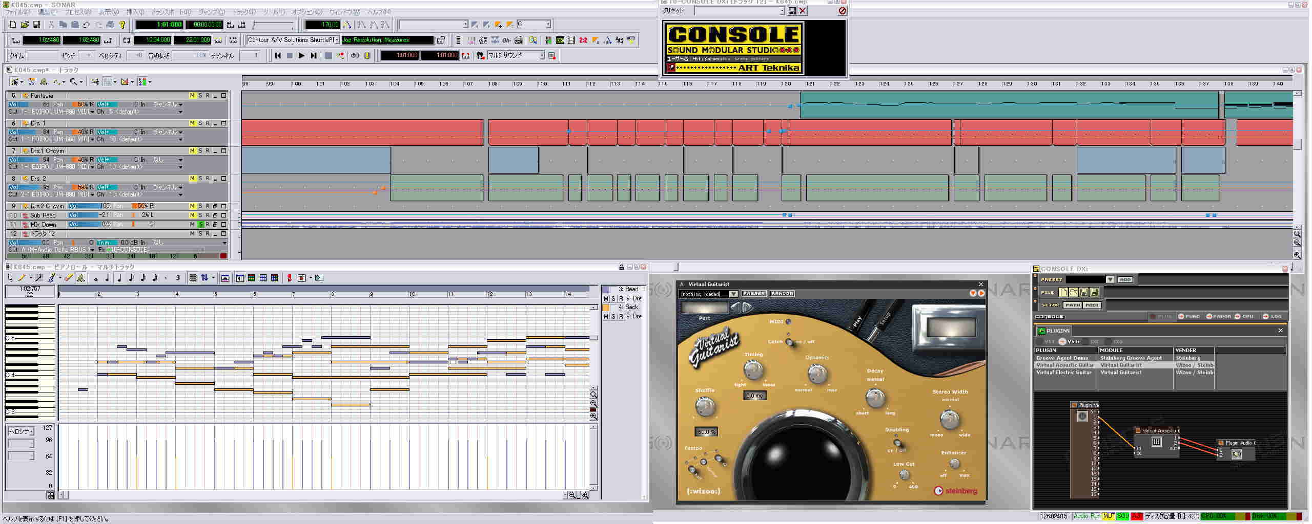Viewport: 1312px width, 524px height.
Task: Open the Virtual Guitarist preset dropdown
Action: [x=733, y=294]
